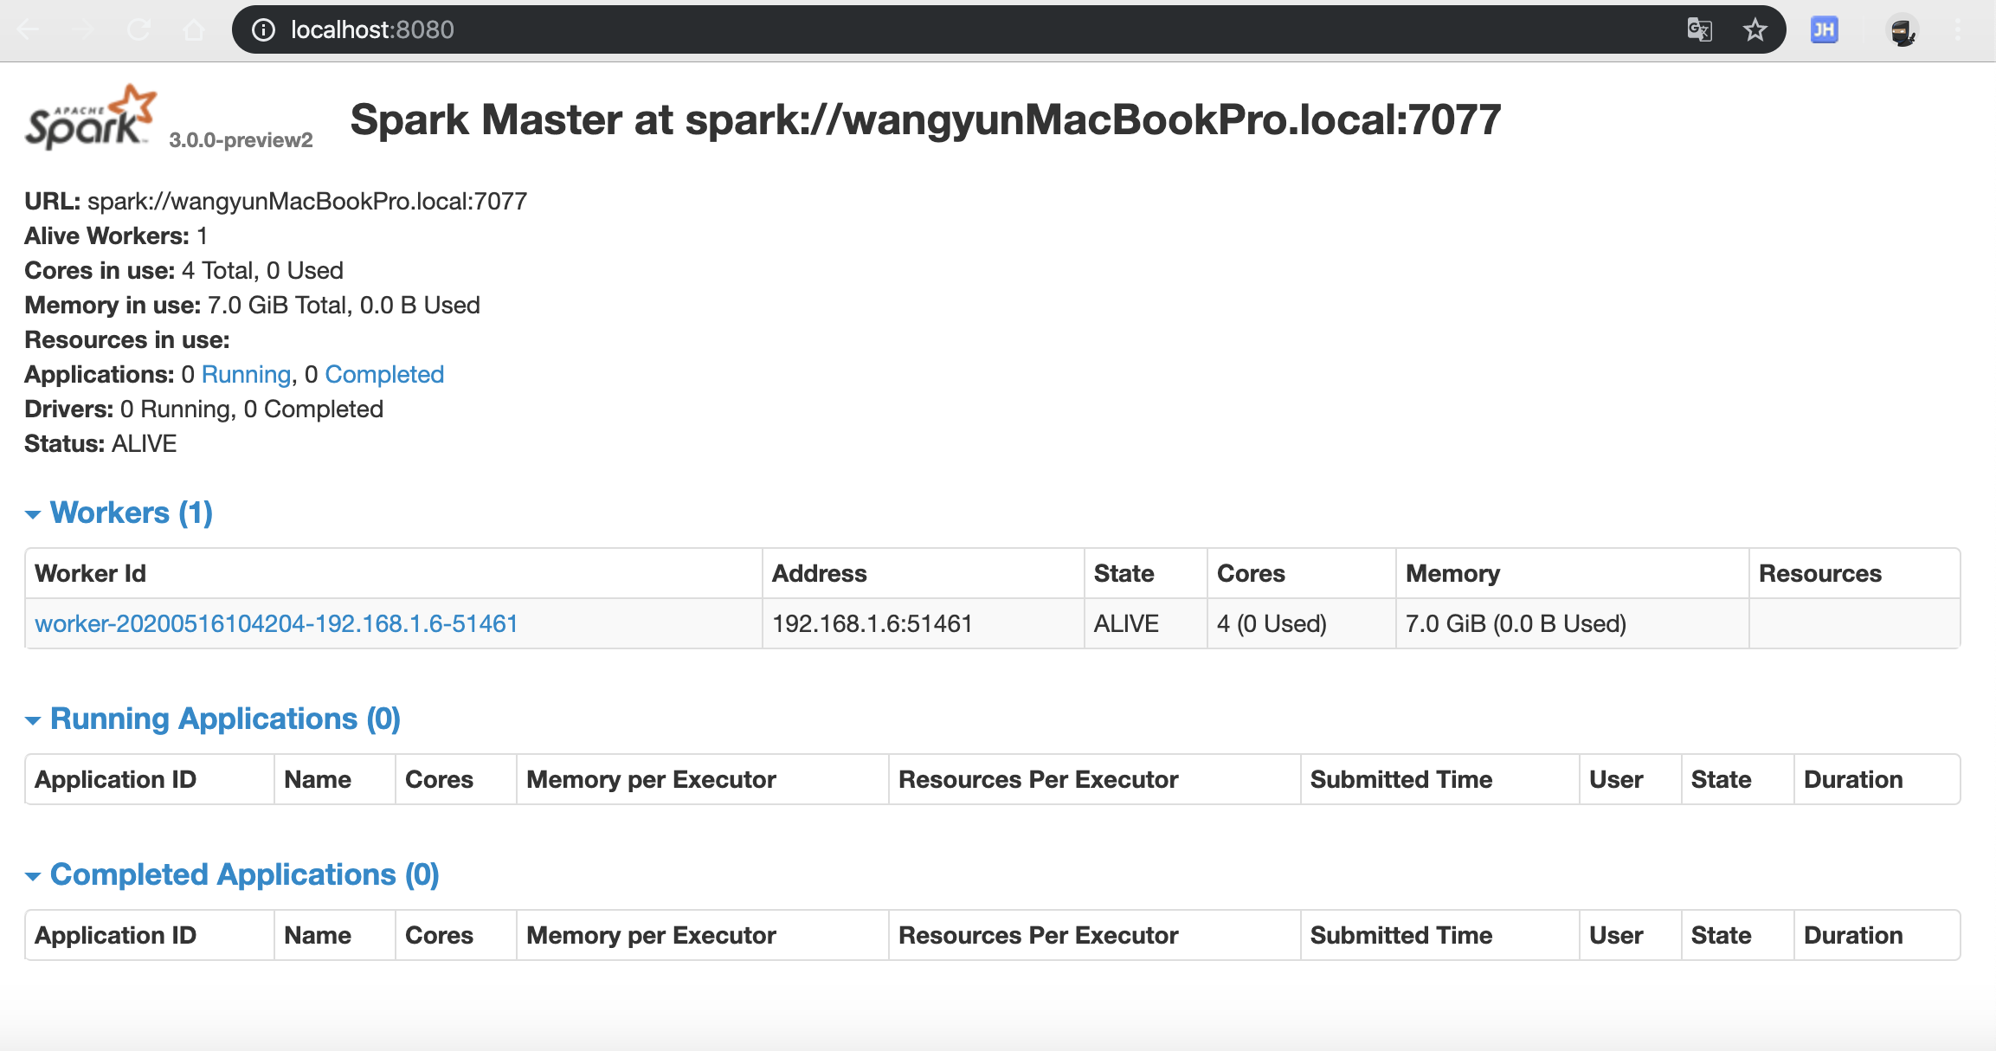Viewport: 1996px width, 1051px height.
Task: Click the Google Translate icon in address bar
Action: pyautogui.click(x=1699, y=29)
